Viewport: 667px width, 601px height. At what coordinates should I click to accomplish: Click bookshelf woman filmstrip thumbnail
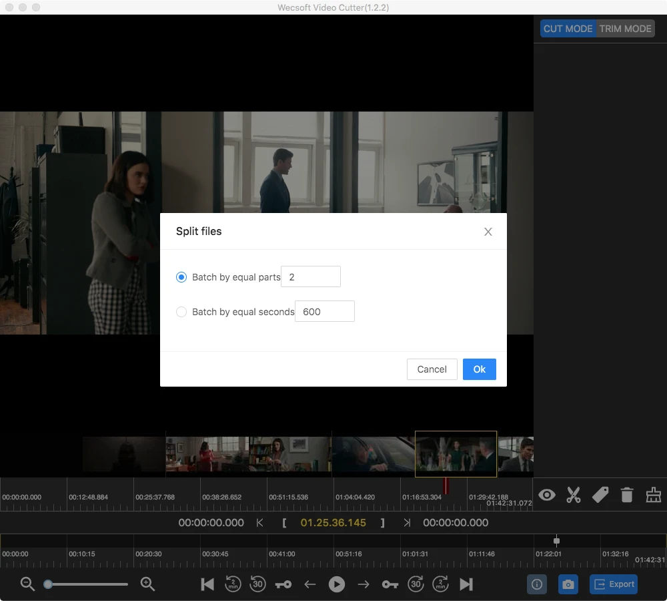(x=290, y=454)
